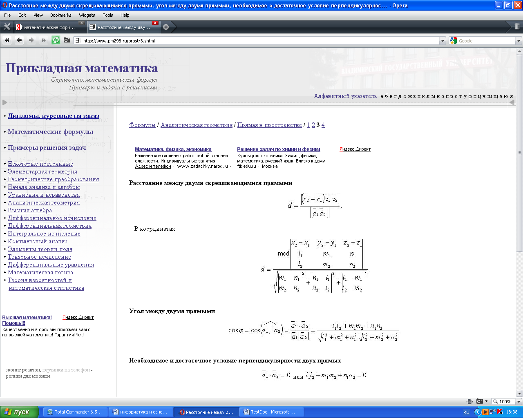Screen dimensions: 523x418
Task: Open the 100% zoom dropdown
Action: point(519,402)
